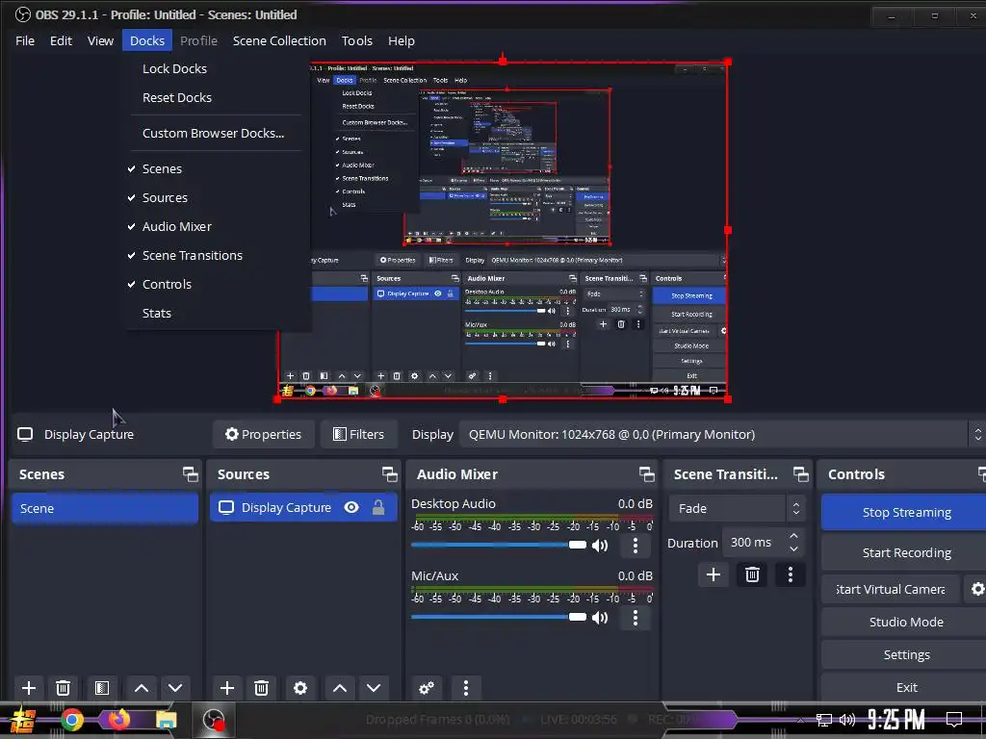The image size is (986, 739).
Task: Move scene down with arrow icon
Action: click(175, 687)
